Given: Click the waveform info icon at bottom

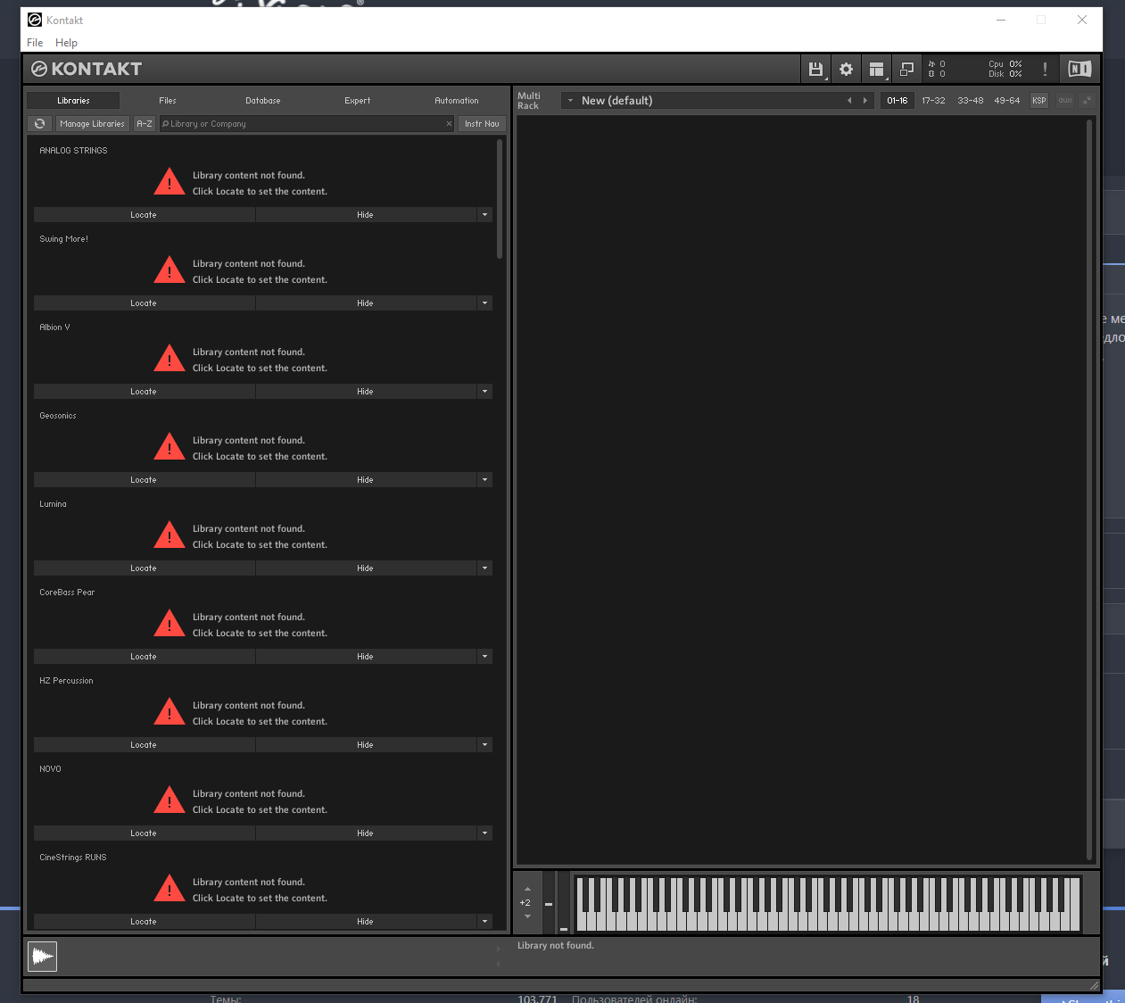Looking at the screenshot, I should tap(42, 957).
